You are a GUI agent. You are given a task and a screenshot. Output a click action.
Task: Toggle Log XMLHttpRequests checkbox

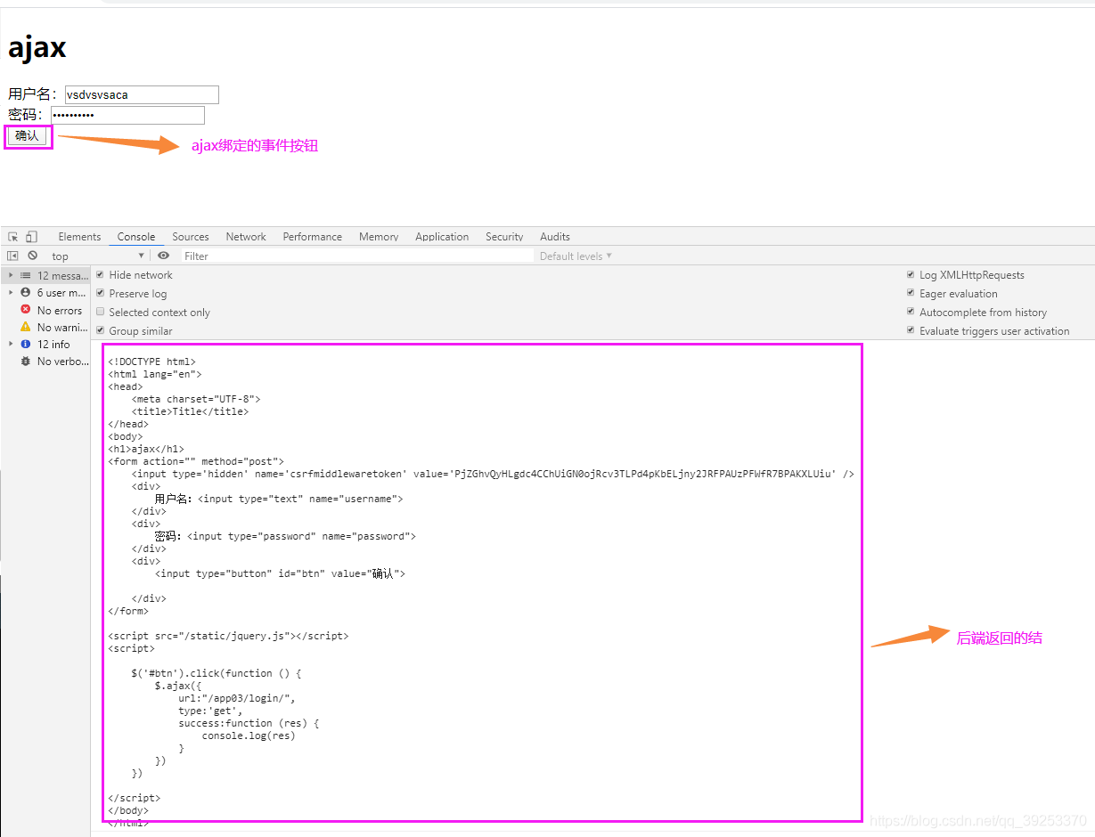click(x=911, y=275)
